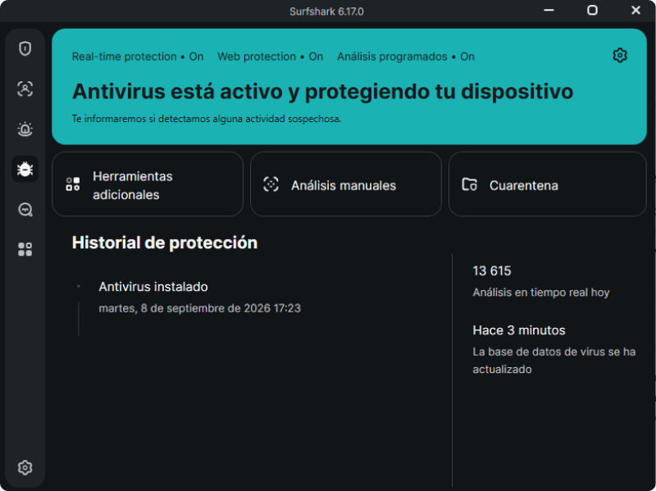Click the Historial de protección heading

165,243
